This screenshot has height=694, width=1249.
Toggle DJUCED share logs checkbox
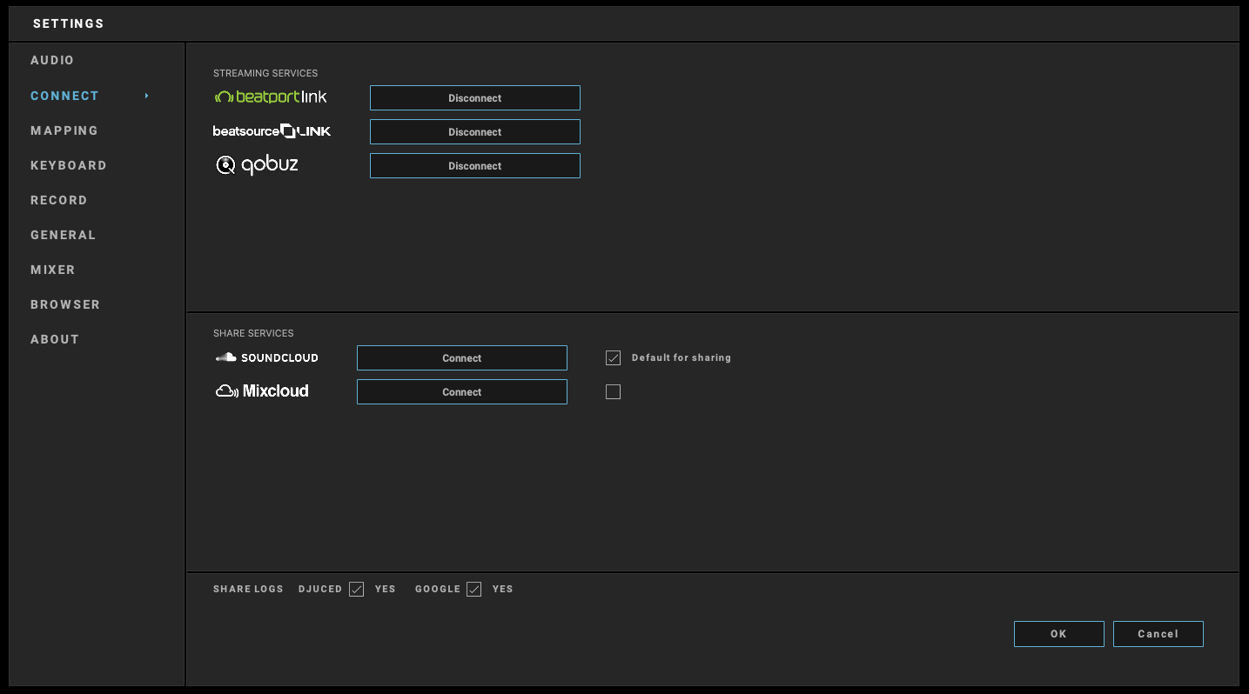[x=357, y=590]
